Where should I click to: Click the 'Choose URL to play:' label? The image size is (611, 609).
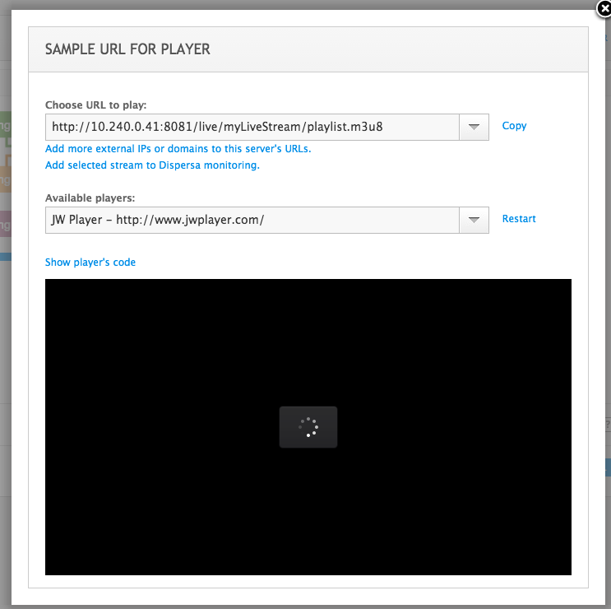(95, 105)
